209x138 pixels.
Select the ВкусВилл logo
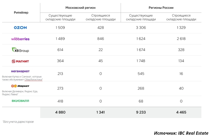tap(20, 101)
